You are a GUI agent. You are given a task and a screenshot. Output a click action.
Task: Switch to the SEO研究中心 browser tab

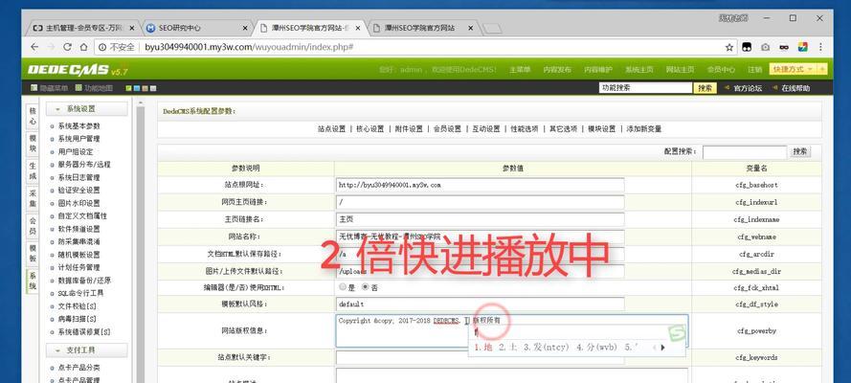click(x=196, y=28)
